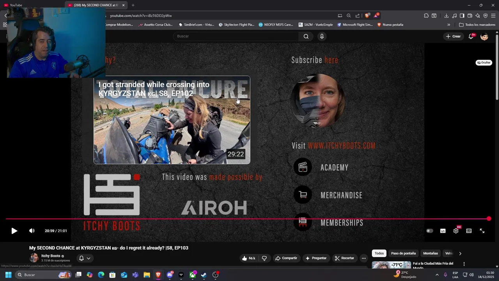Click the YouTube search magnifier button
499x281 pixels.
coord(306,36)
